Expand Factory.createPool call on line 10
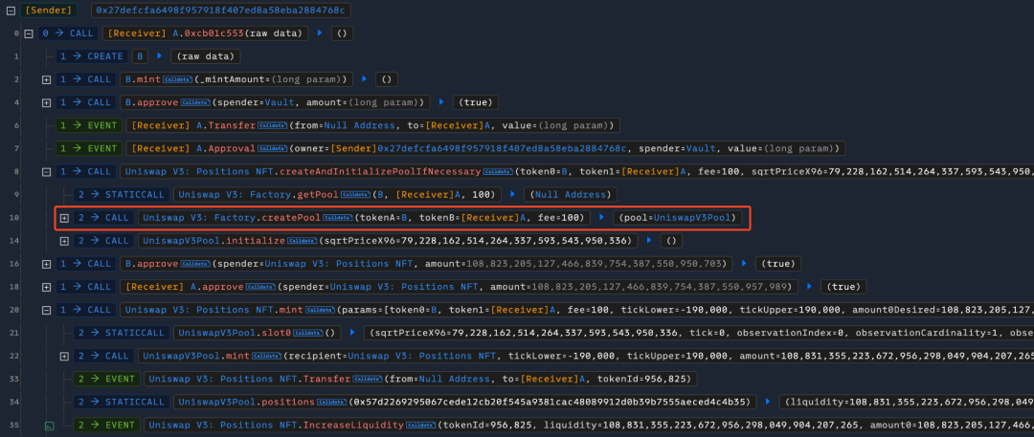1034x437 pixels. [64, 217]
